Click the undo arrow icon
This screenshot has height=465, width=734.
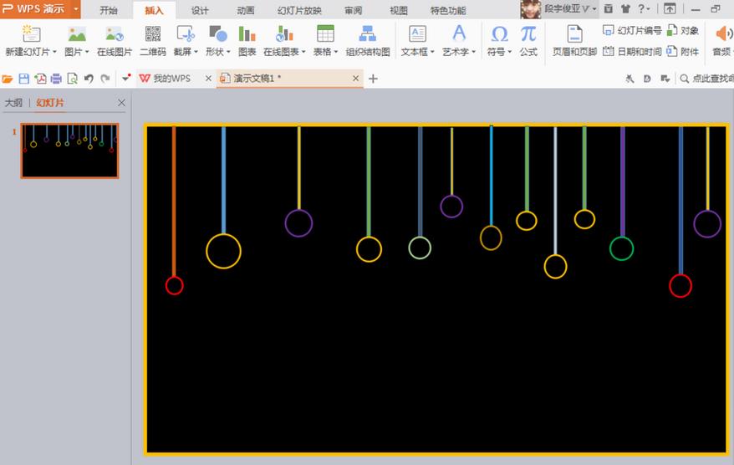pos(89,79)
